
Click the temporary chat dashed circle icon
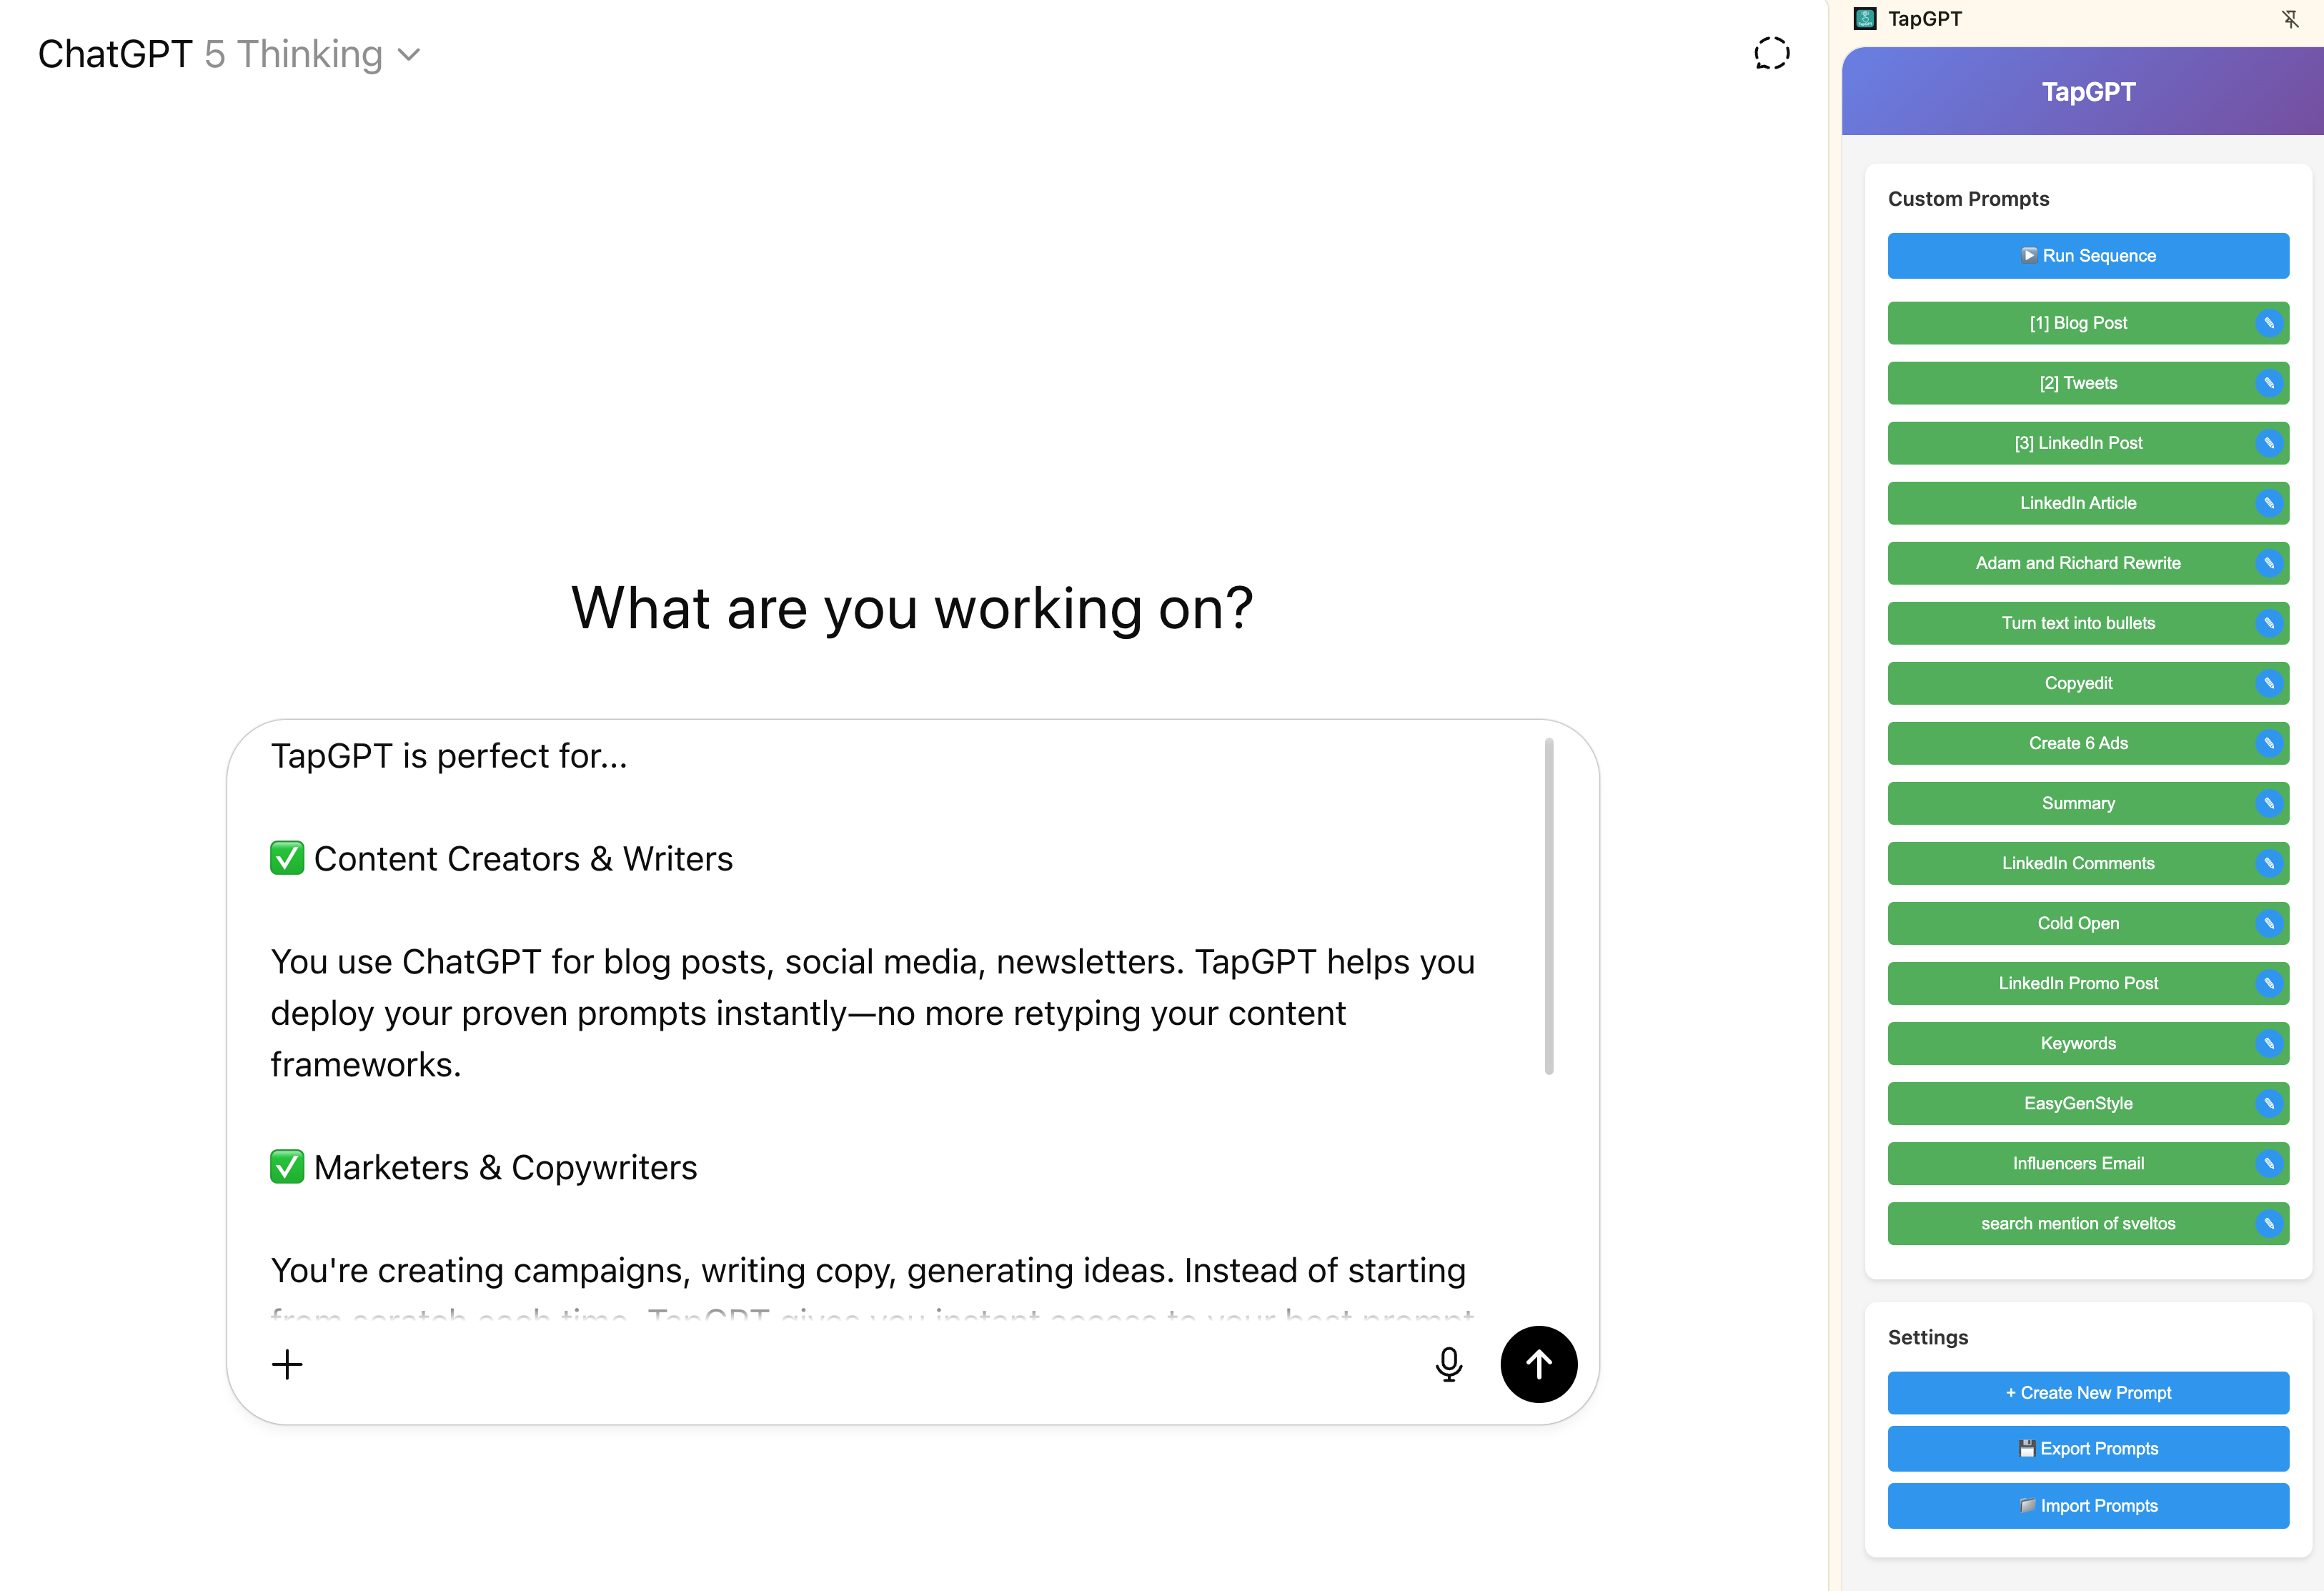[1771, 53]
